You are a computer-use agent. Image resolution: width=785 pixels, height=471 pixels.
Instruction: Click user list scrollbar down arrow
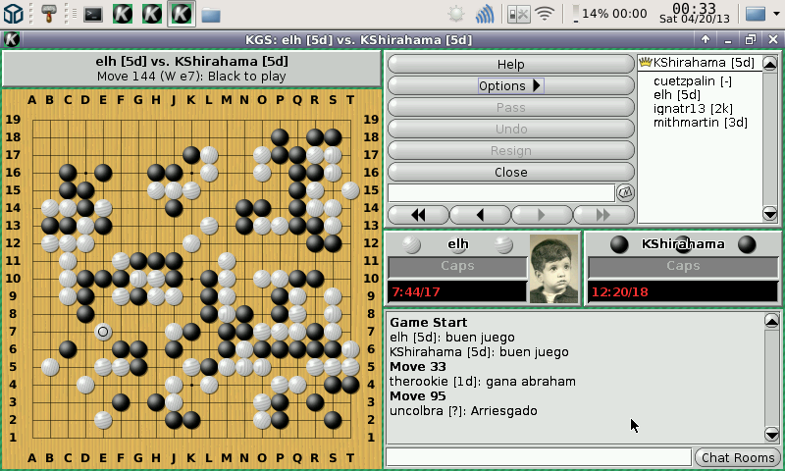(770, 214)
